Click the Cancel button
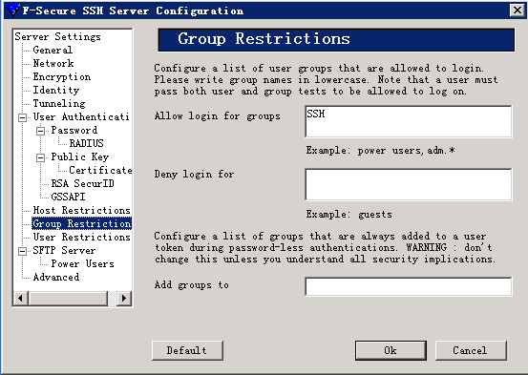This screenshot has width=528, height=375. (x=471, y=350)
